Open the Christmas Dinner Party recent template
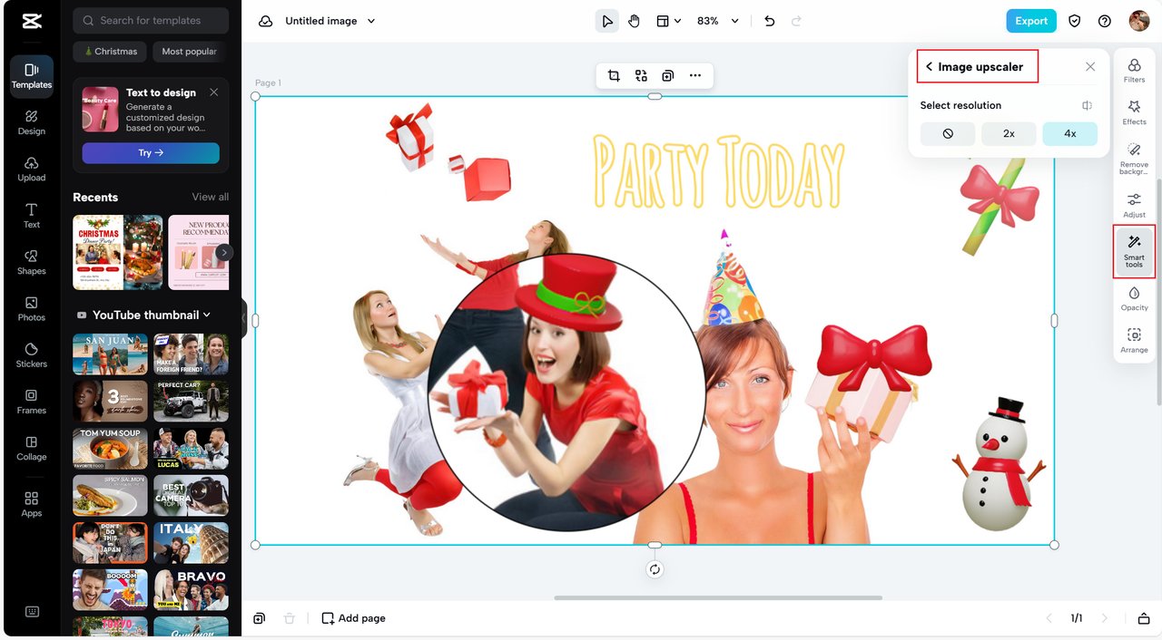 [118, 252]
